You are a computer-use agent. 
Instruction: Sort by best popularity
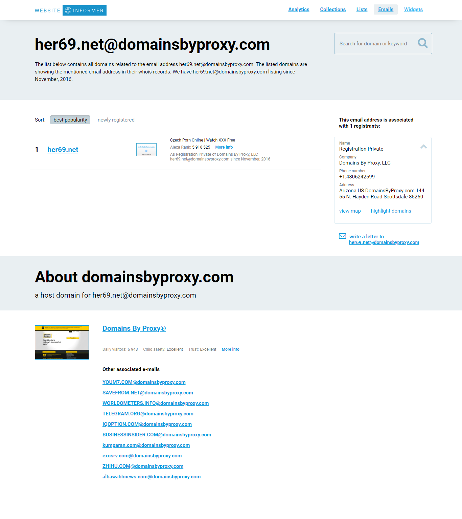tap(70, 120)
